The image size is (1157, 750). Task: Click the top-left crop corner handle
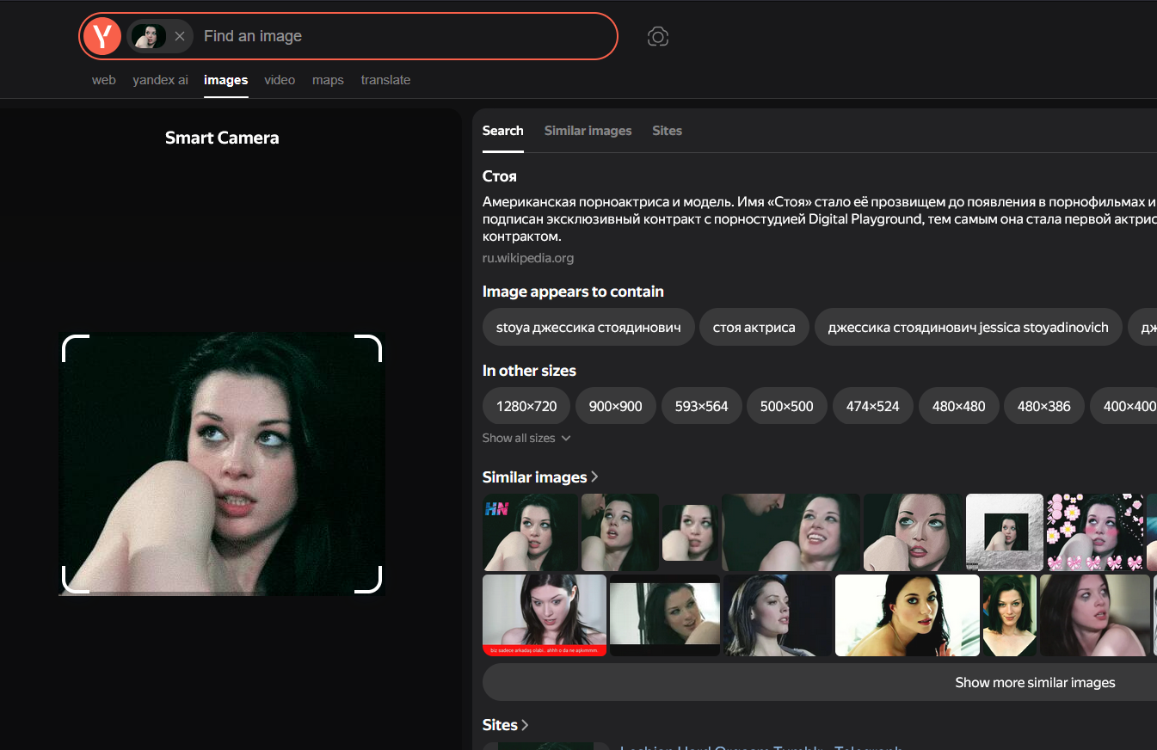[67, 341]
